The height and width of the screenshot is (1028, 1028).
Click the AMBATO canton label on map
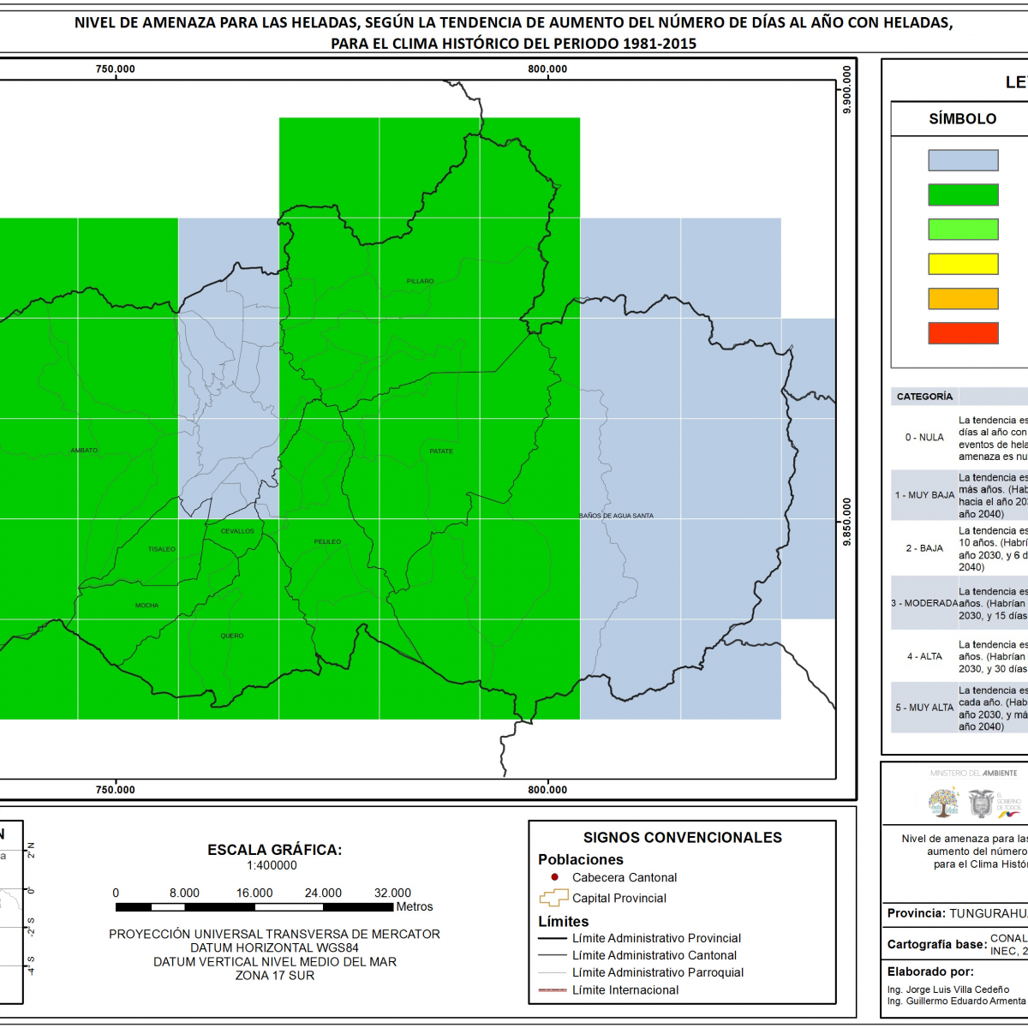click(84, 450)
